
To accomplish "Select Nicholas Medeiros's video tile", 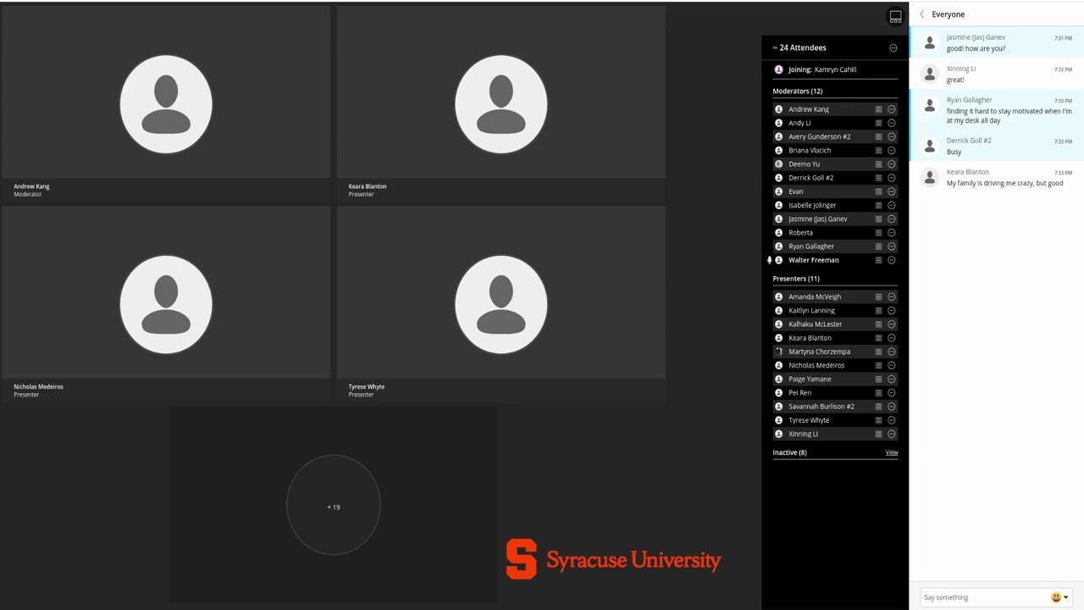I will tap(166, 305).
